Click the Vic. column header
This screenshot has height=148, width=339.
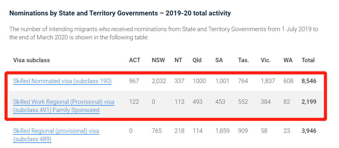tap(266, 60)
